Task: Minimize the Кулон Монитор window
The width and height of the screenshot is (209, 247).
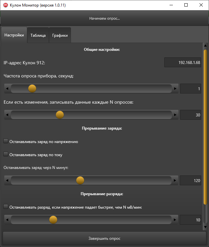Action: (171, 5)
